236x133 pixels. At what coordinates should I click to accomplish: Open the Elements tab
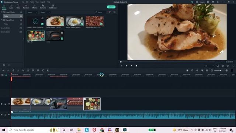tap(43, 7)
